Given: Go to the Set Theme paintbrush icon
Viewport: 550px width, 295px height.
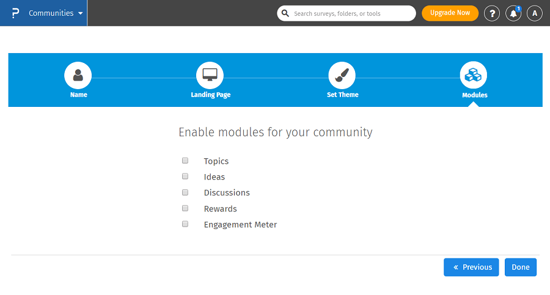Looking at the screenshot, I should tap(342, 75).
